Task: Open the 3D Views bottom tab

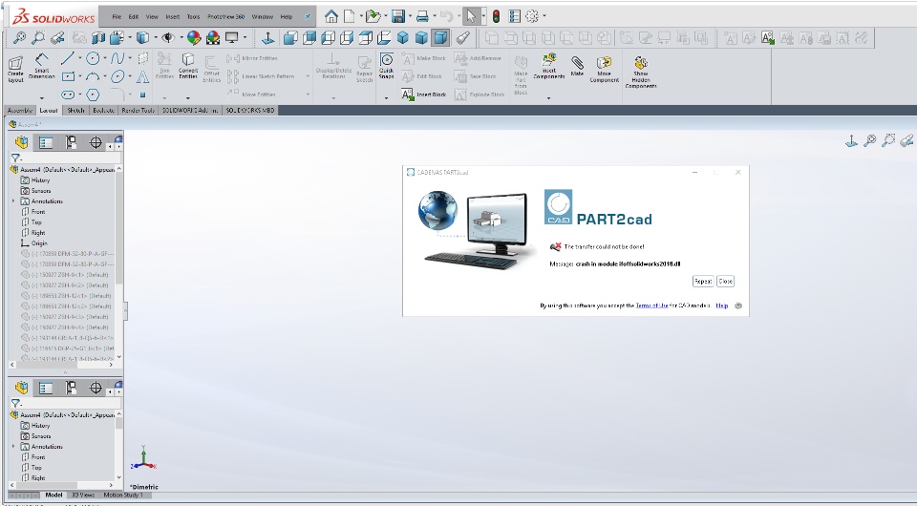Action: (x=82, y=495)
